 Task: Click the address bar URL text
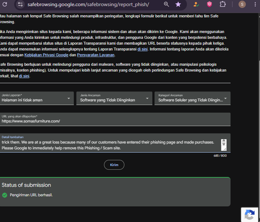click(88, 5)
